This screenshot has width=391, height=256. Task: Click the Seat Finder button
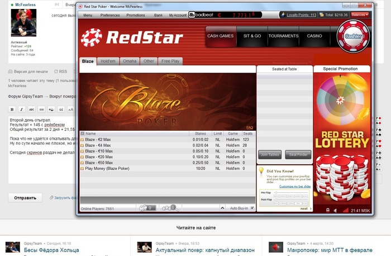coord(298,155)
